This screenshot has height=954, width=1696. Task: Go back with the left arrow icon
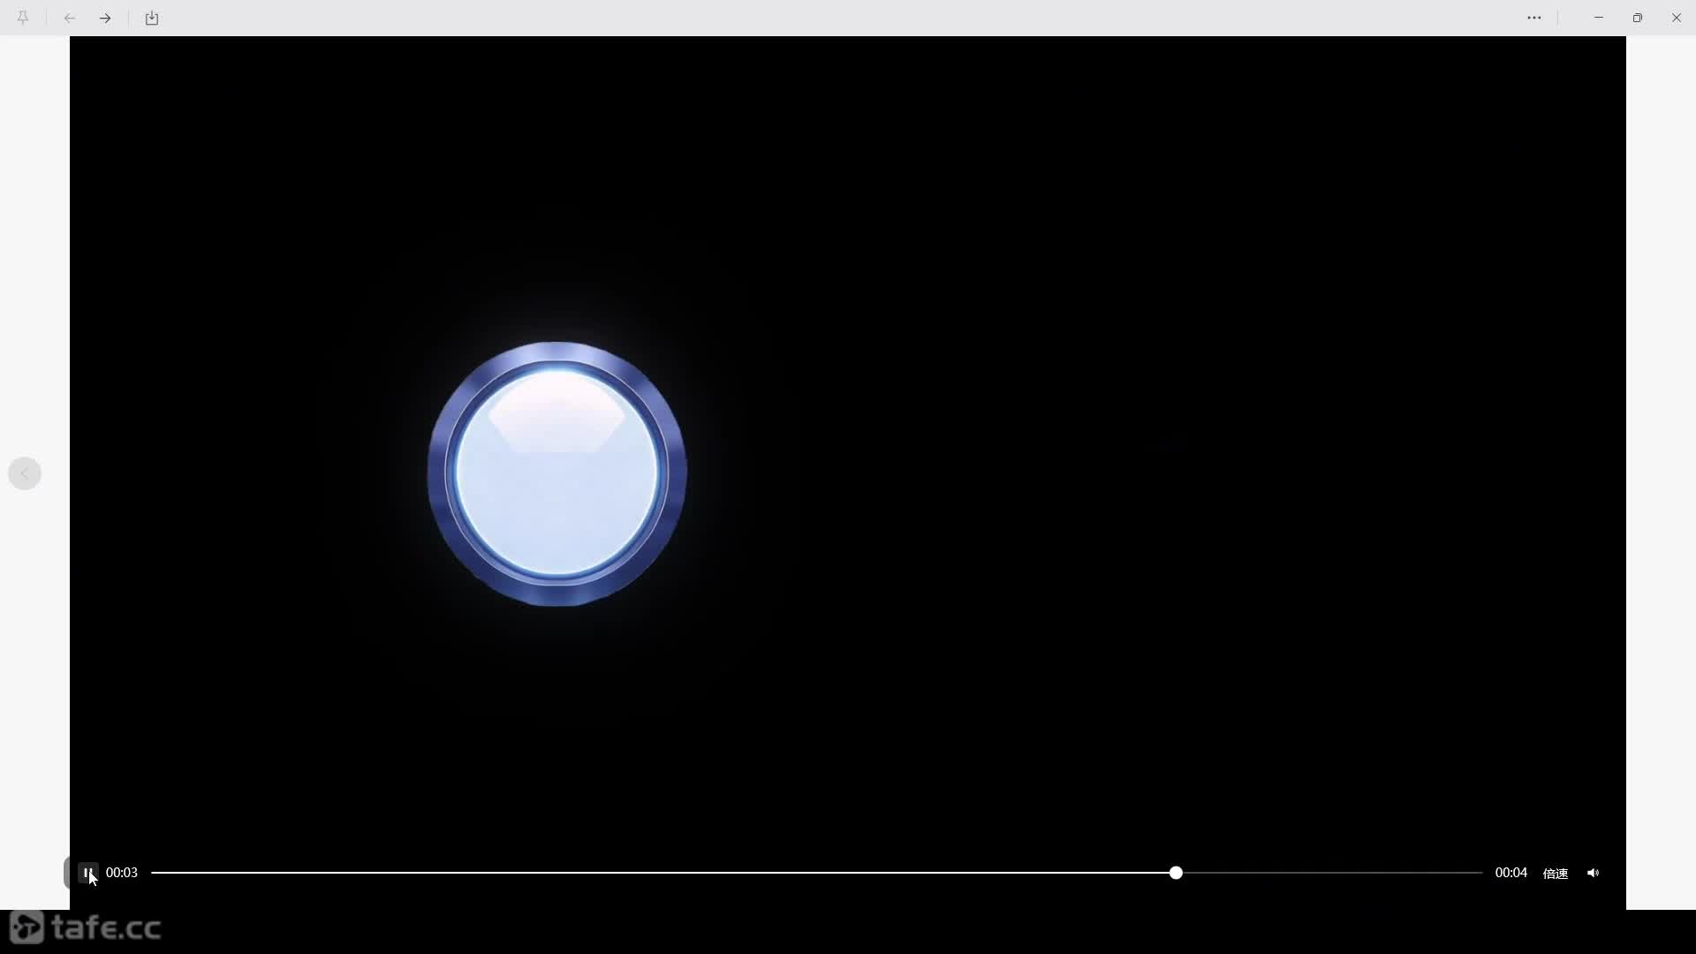point(70,18)
